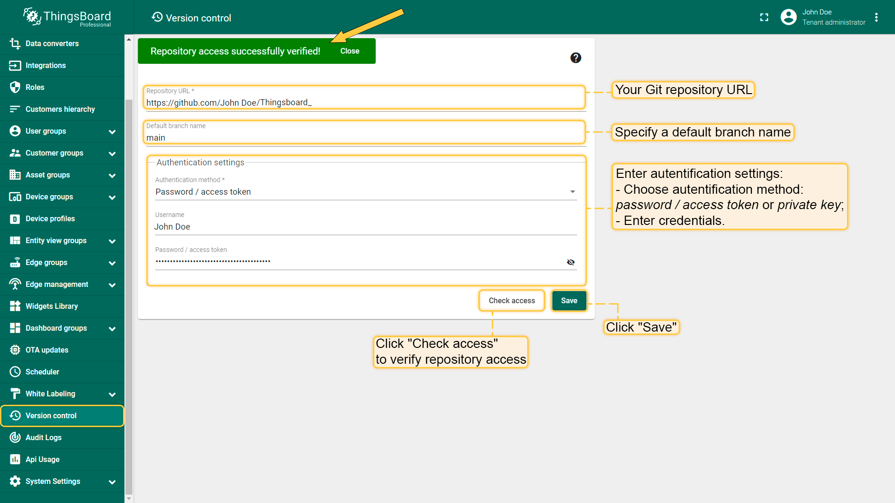Expand the Asset groups chevron
This screenshot has width=895, height=503.
coord(112,175)
